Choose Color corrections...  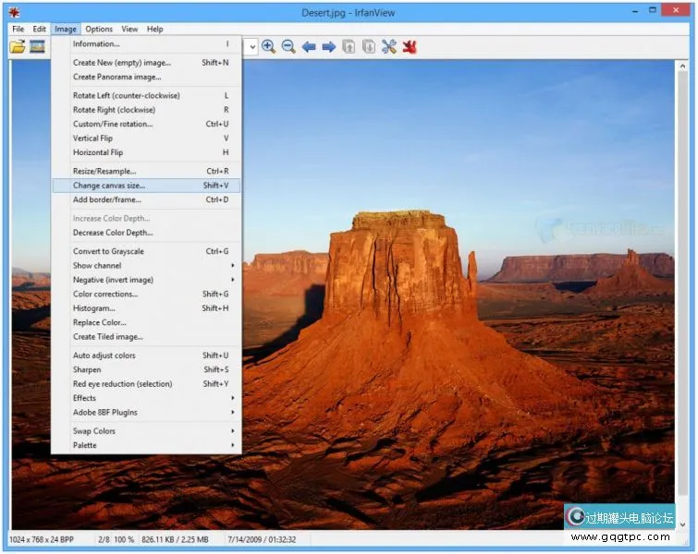pos(146,294)
